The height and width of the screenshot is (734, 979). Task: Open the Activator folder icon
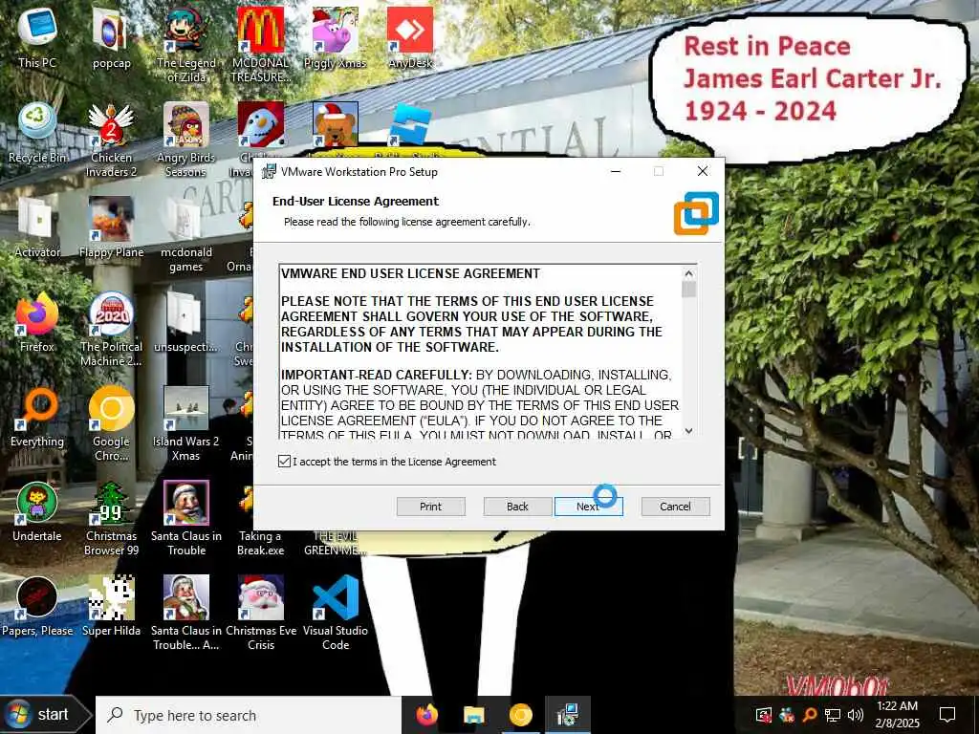click(x=37, y=227)
